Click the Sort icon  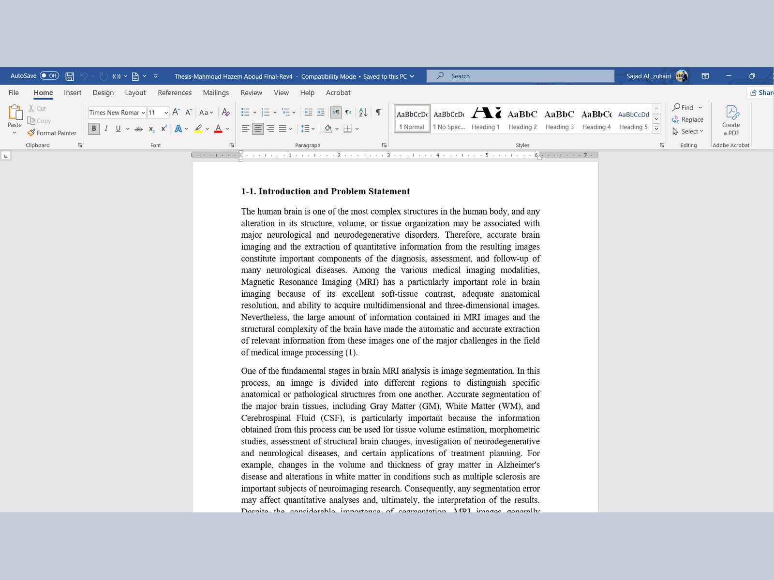tap(363, 112)
